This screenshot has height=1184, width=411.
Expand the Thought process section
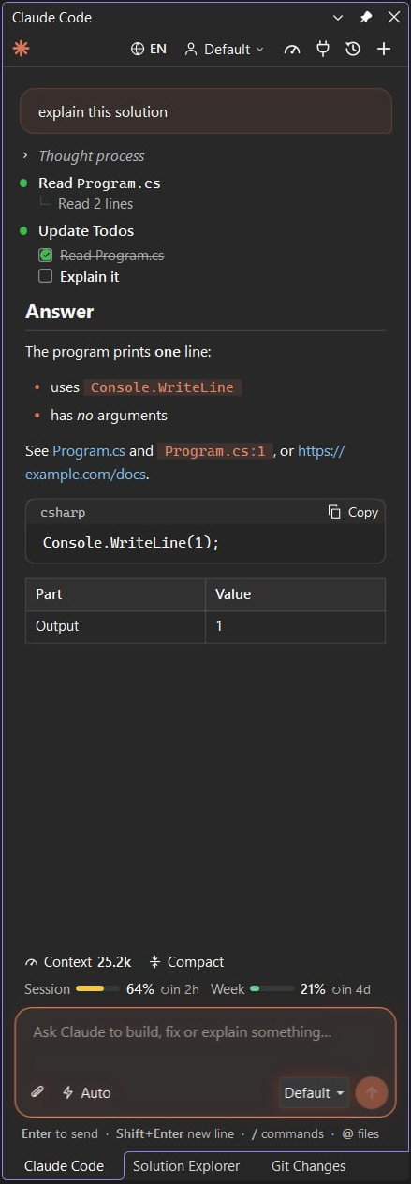pyautogui.click(x=82, y=155)
